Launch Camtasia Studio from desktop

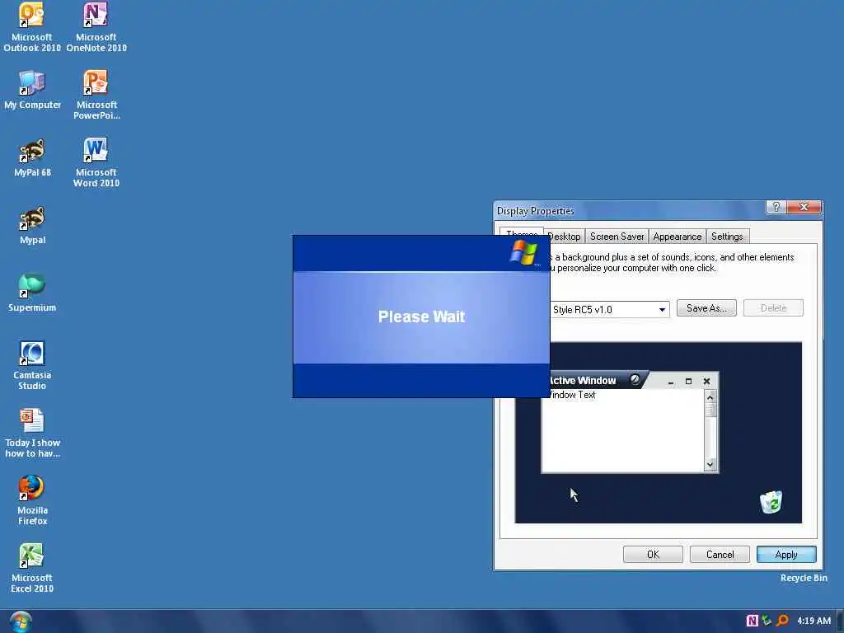(x=32, y=365)
